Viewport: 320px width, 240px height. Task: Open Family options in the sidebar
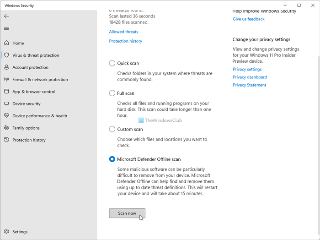point(26,128)
